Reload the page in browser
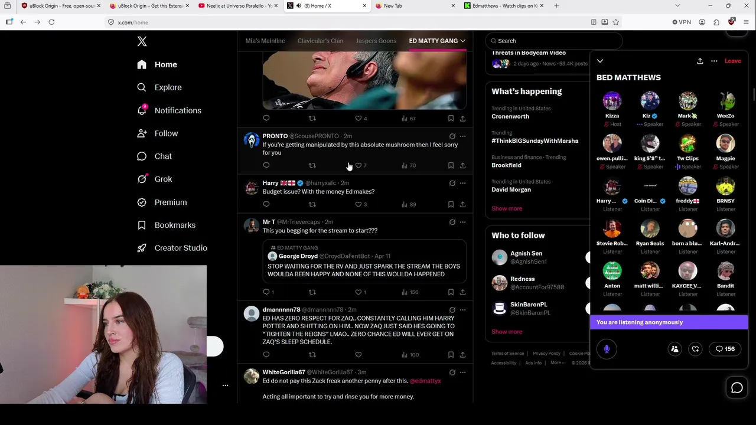The height and width of the screenshot is (425, 756). [x=51, y=22]
